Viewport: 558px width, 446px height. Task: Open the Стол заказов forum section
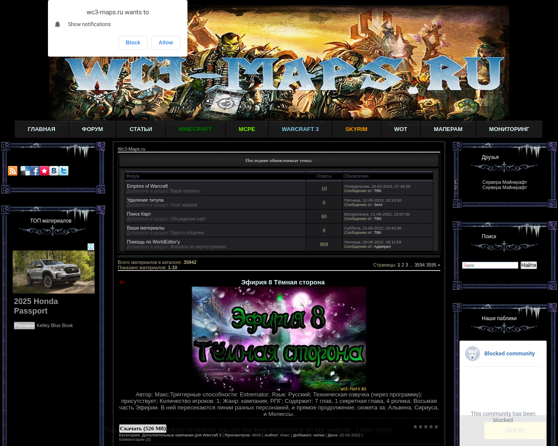click(184, 205)
